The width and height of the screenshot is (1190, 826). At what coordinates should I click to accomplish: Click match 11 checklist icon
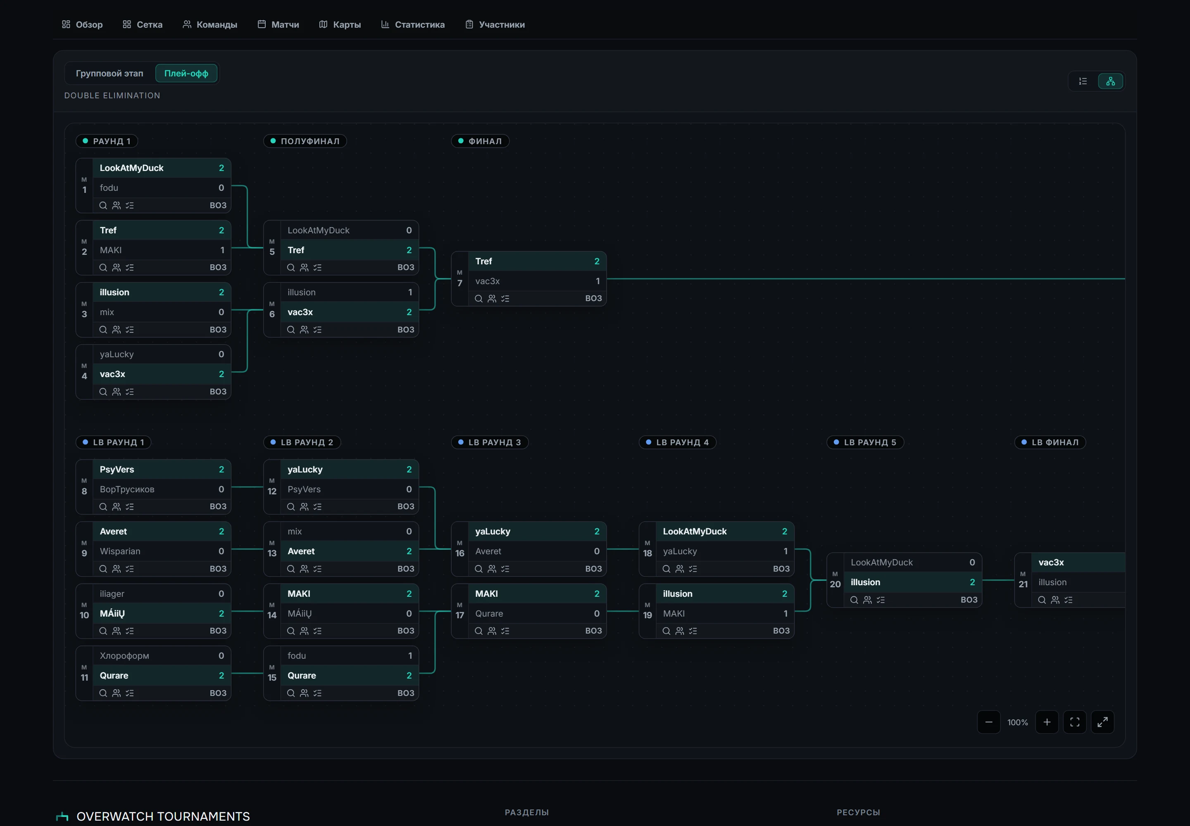pos(129,693)
